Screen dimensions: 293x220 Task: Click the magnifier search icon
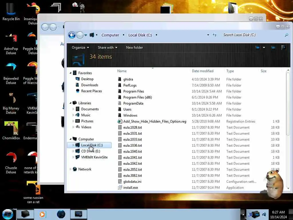[x=286, y=35]
